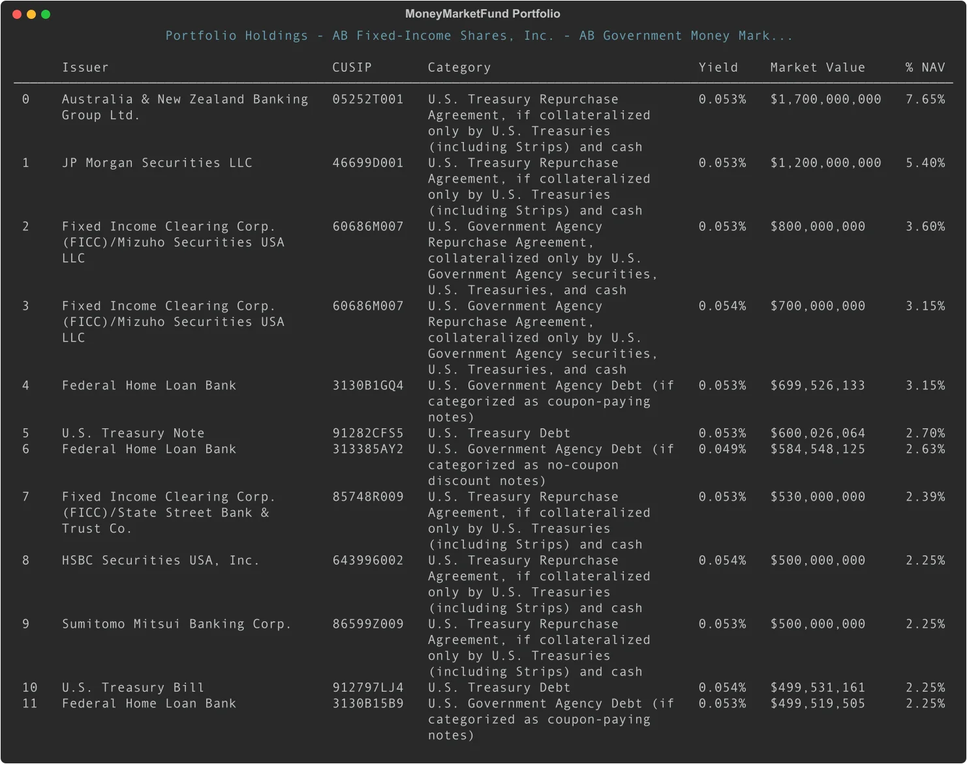Select U.S. Treasury Bill issuer
This screenshot has width=967, height=764.
tap(133, 688)
